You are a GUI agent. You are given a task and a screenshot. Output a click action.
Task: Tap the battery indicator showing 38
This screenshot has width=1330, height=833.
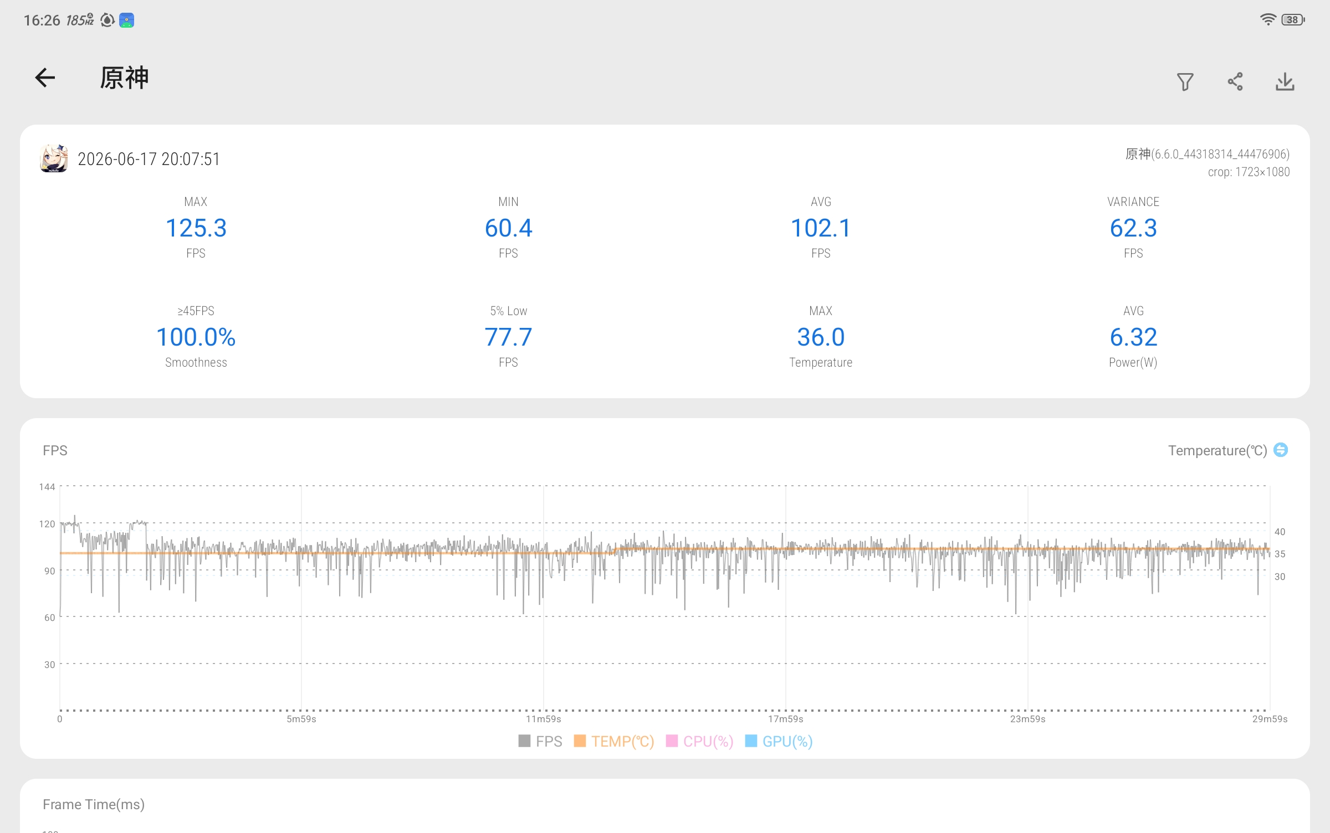(1293, 20)
